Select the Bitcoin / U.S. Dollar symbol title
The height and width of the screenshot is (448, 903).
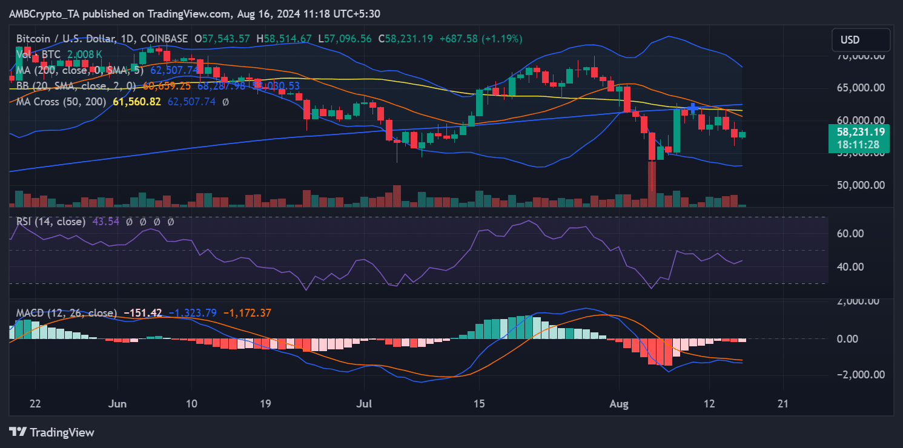pyautogui.click(x=102, y=39)
